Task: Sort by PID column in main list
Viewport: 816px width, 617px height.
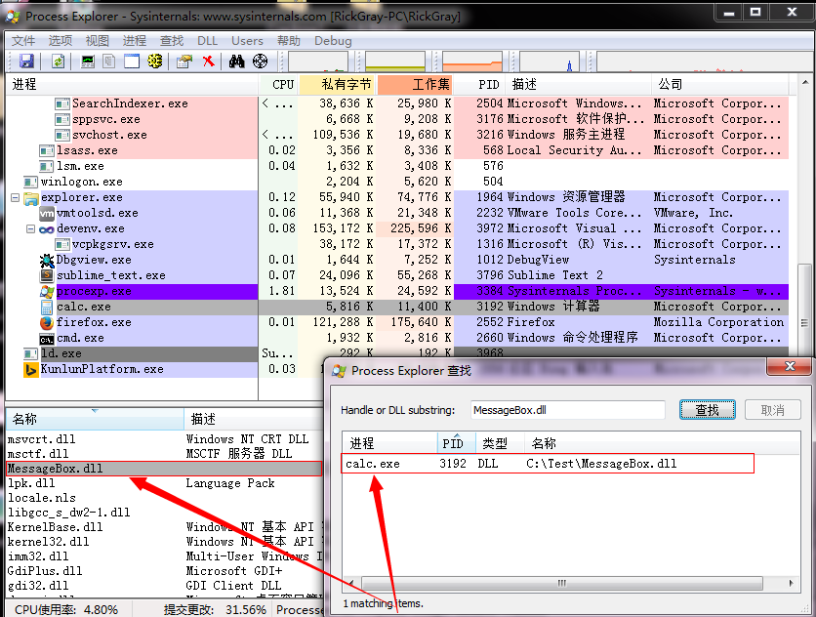Action: (480, 84)
